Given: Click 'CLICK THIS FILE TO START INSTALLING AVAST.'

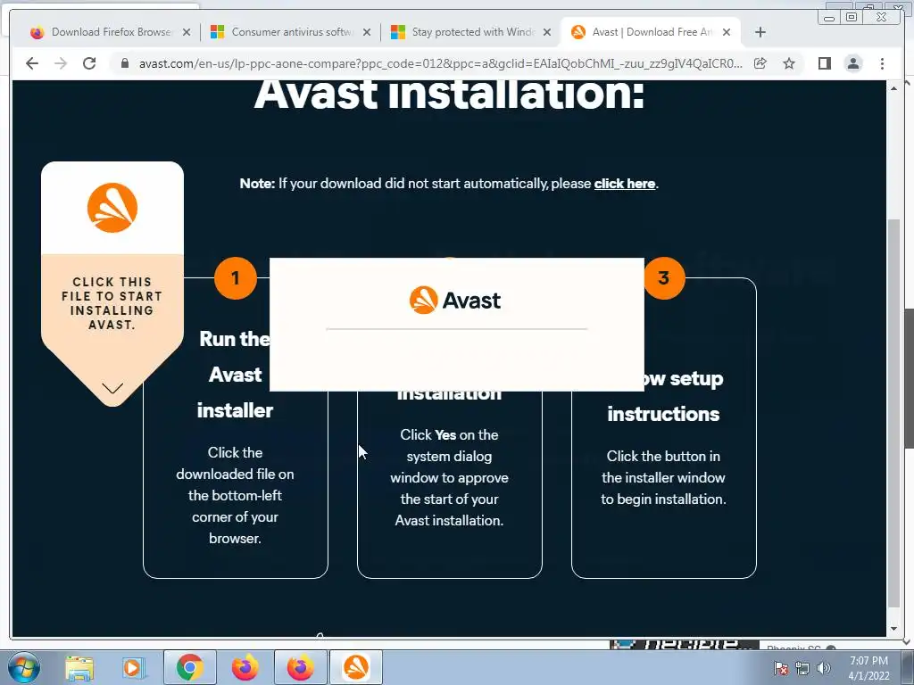Looking at the screenshot, I should [x=112, y=303].
